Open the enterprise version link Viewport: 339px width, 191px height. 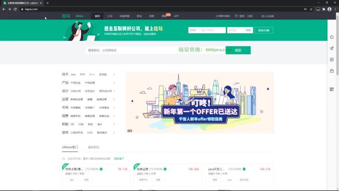268,16
